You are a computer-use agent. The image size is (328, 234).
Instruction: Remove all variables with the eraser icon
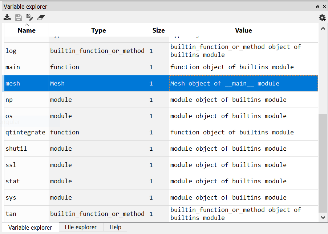[x=41, y=17]
